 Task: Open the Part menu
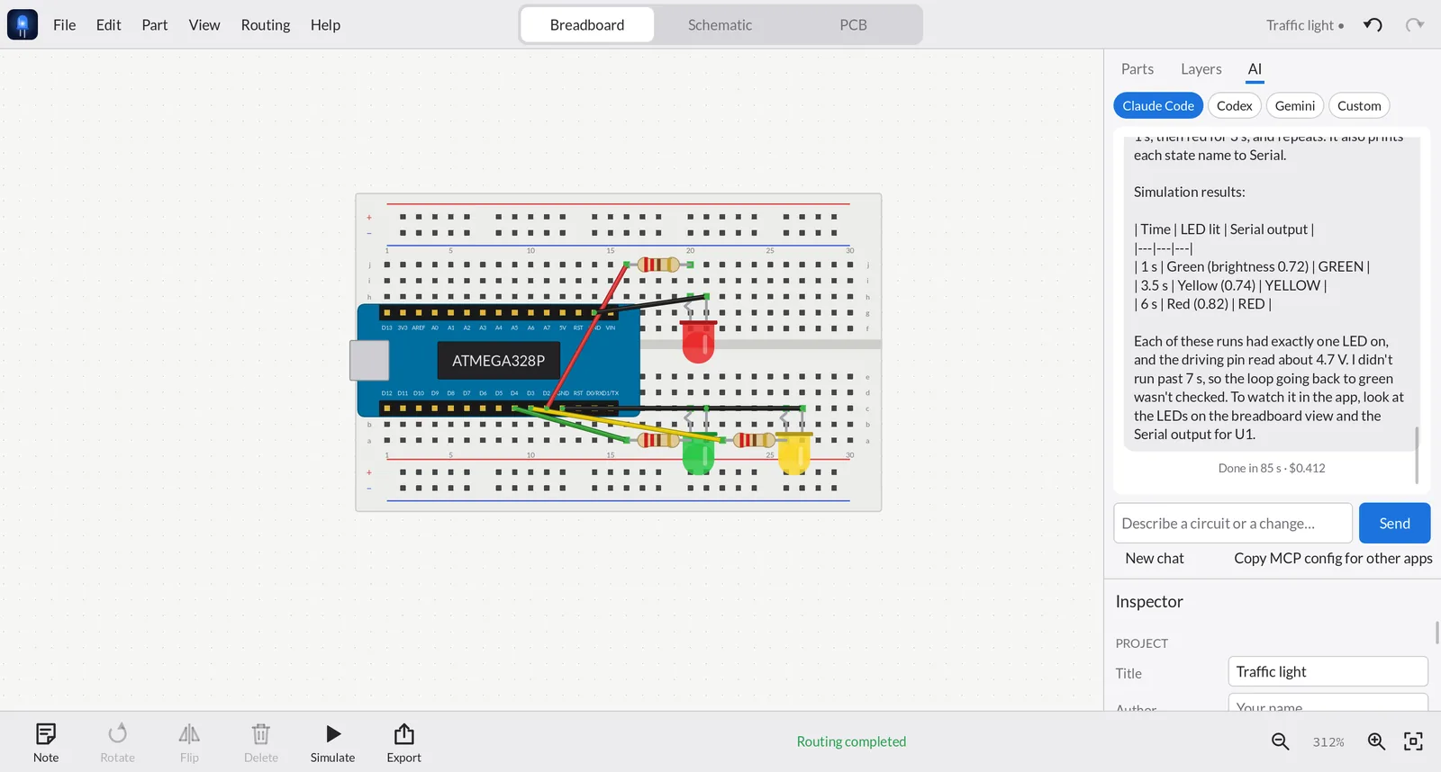(x=155, y=25)
